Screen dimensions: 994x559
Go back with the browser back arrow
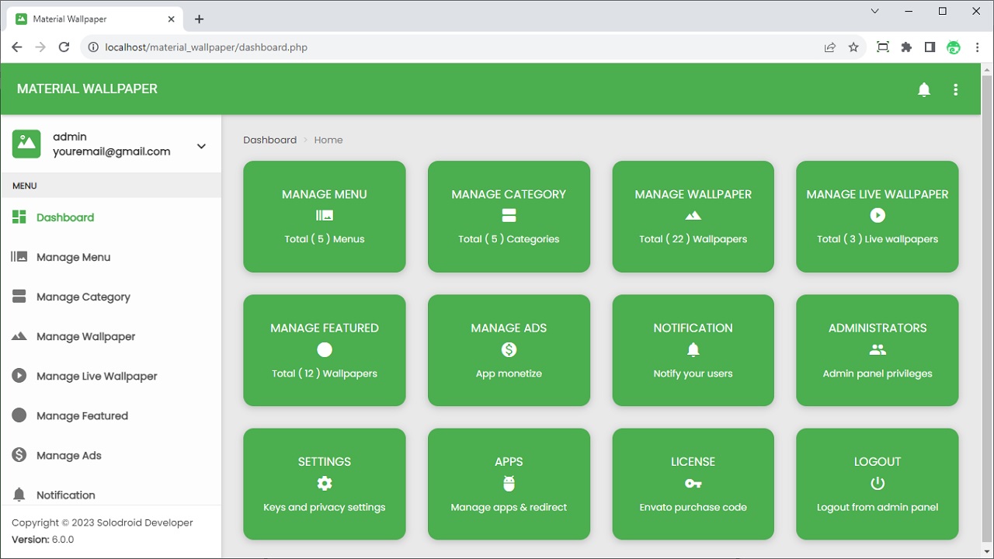click(x=17, y=47)
